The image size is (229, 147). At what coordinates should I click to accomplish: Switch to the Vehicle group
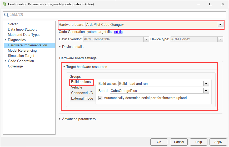point(82,87)
